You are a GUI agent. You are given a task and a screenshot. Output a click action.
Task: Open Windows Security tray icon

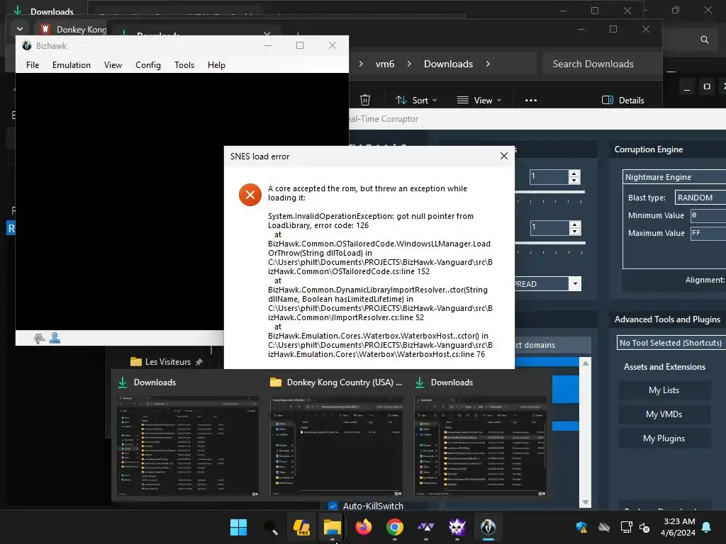pos(581,527)
